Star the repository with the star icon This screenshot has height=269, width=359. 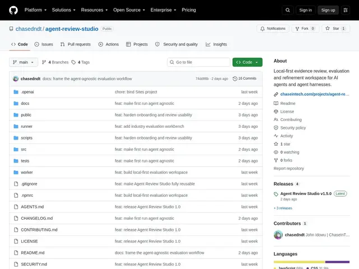click(328, 29)
